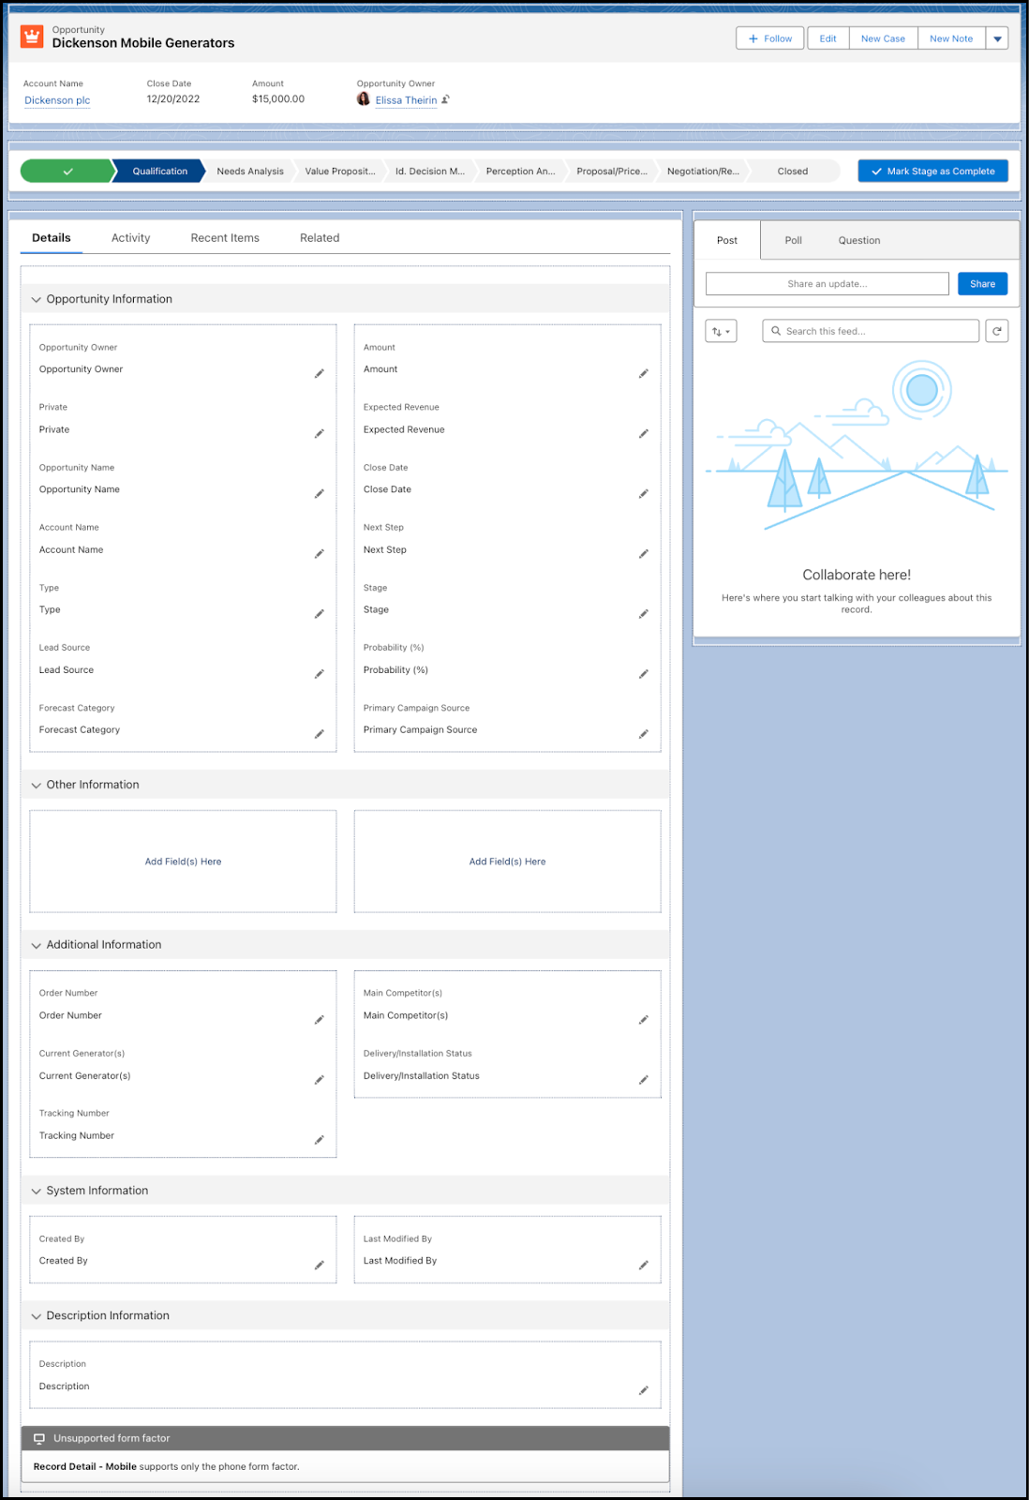Select the Proposal/Price... stage
1029x1500 pixels.
point(612,171)
